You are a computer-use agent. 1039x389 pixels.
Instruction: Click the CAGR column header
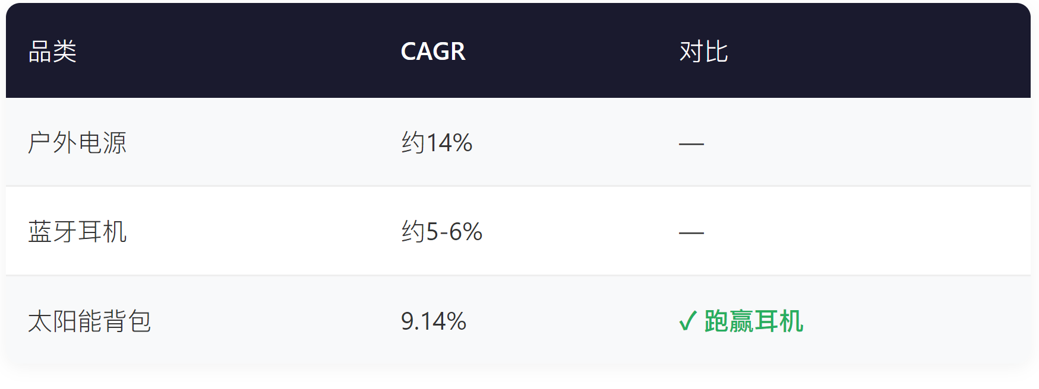click(x=433, y=52)
